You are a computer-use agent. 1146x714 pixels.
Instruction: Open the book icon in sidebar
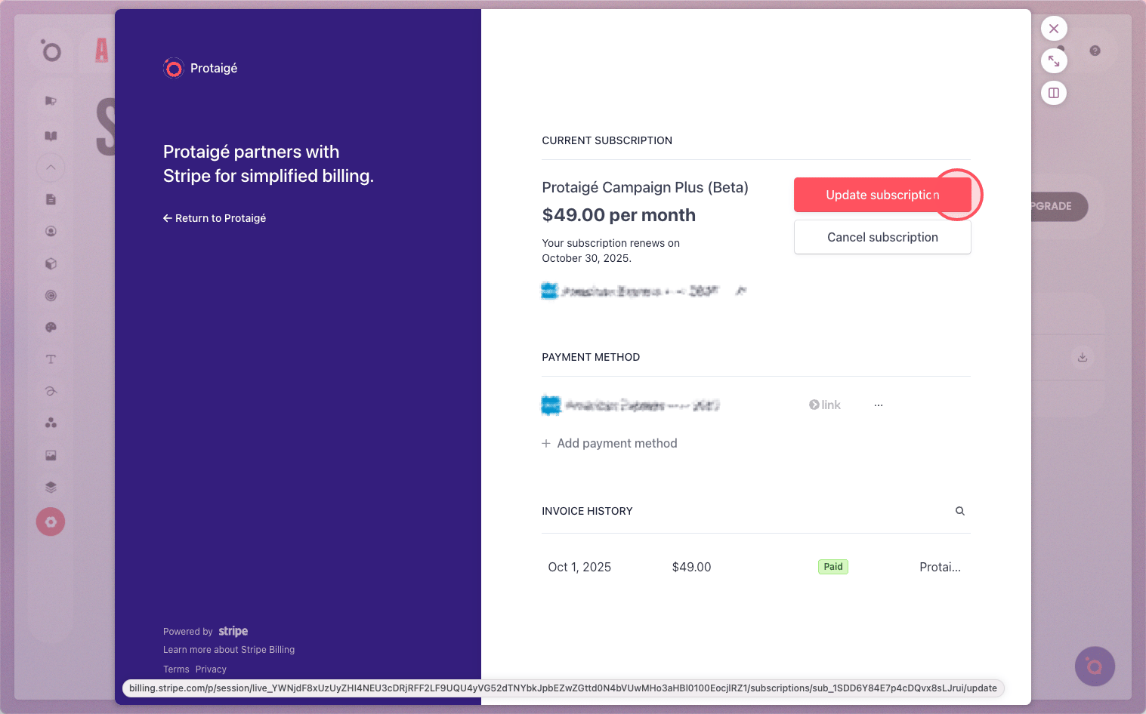[x=51, y=136]
